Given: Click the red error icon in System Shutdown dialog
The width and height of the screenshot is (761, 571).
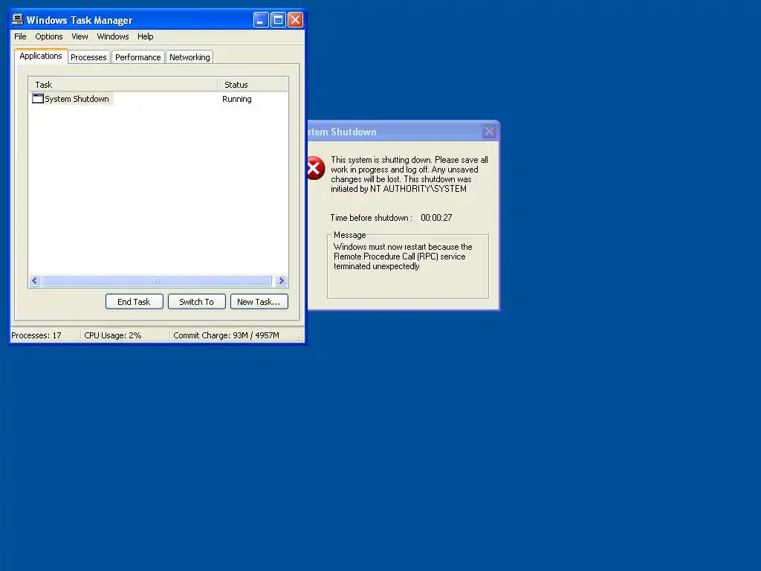Looking at the screenshot, I should coord(315,168).
